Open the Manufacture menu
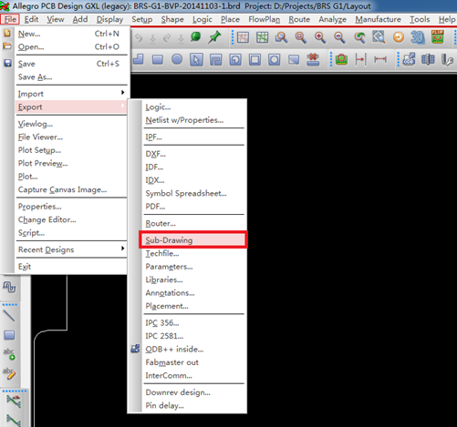Image resolution: width=457 pixels, height=427 pixels. click(x=379, y=19)
